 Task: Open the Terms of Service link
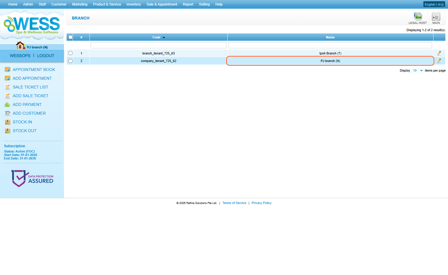[234, 203]
